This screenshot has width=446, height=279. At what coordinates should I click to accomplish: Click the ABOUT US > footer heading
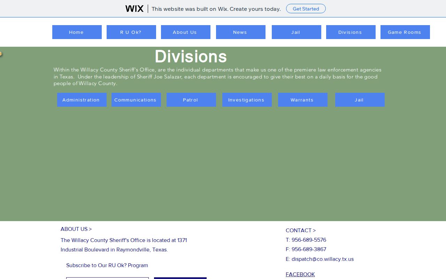[x=76, y=229]
